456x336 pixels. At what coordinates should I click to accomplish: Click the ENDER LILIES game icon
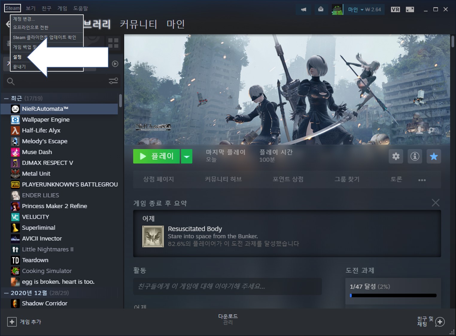(15, 195)
